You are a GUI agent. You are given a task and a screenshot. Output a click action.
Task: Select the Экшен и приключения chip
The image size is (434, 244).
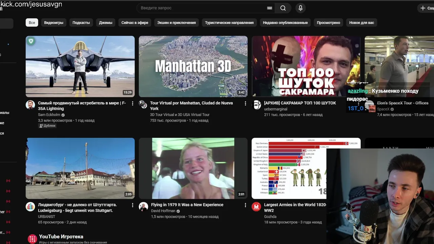(176, 23)
